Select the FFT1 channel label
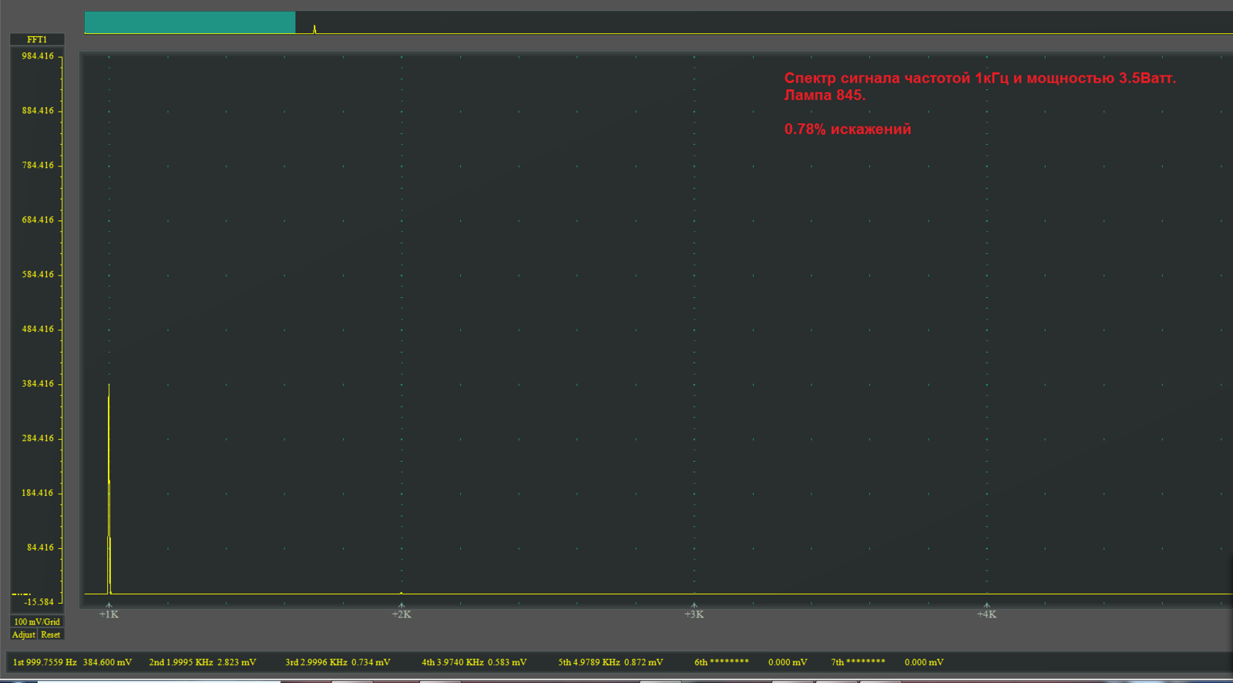This screenshot has height=683, width=1233. 37,39
